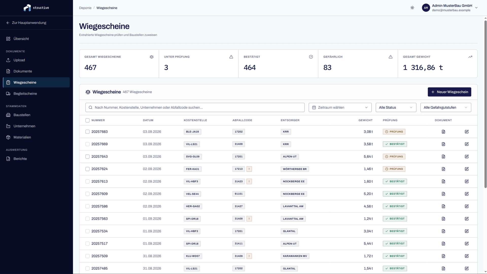Viewport: 487px width, 274px height.
Task: Click Neuer Wiegeschein button
Action: pyautogui.click(x=449, y=92)
